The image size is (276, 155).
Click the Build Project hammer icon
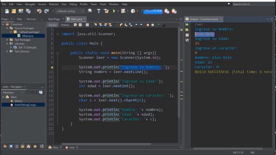pyautogui.click(x=99, y=11)
